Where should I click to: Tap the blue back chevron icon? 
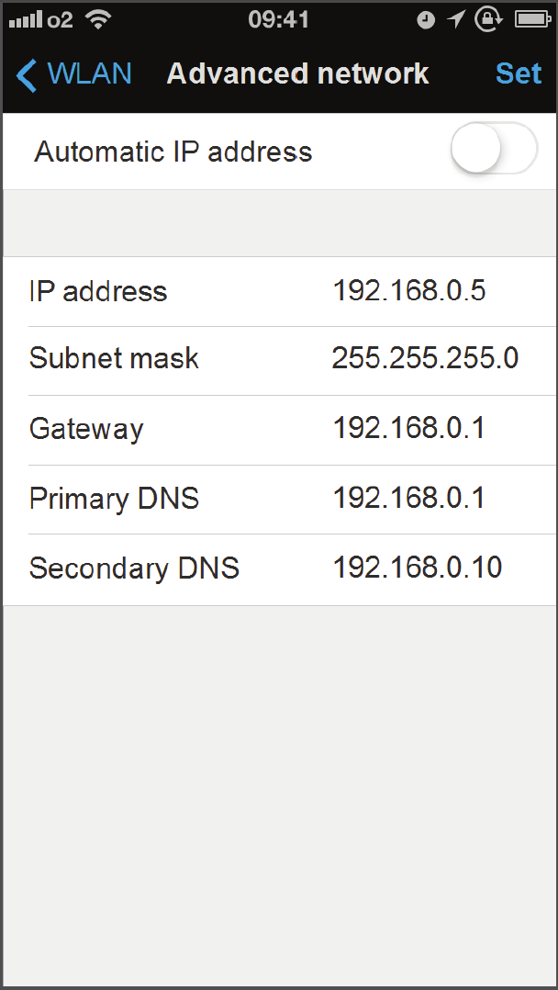tap(27, 74)
